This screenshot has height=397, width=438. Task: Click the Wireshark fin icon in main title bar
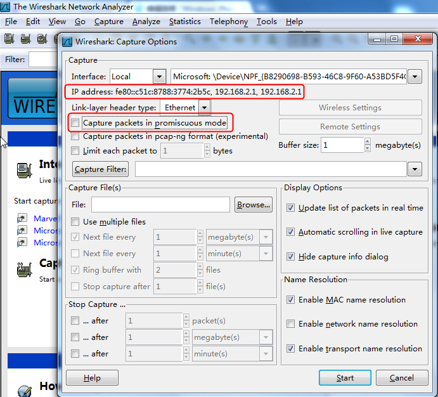coord(5,7)
